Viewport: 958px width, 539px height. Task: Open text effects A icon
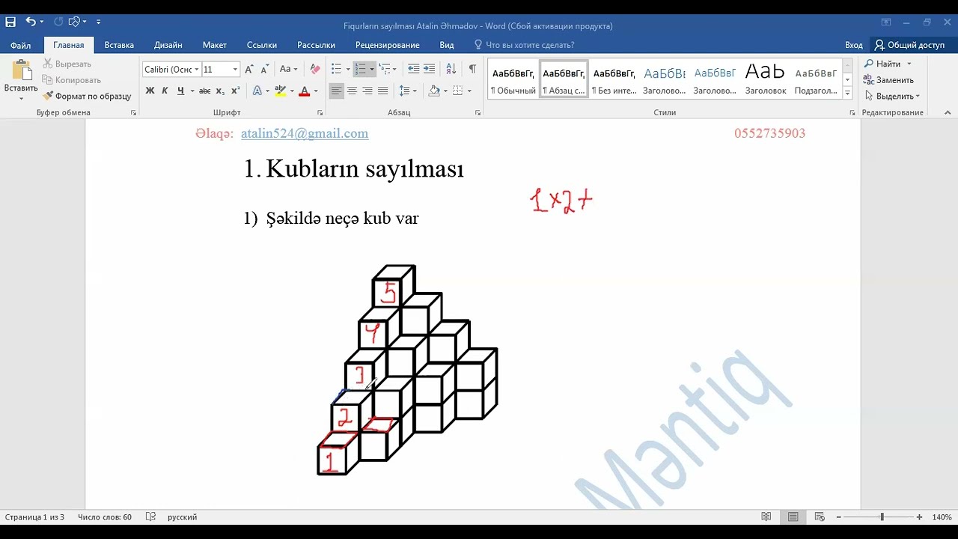click(257, 91)
